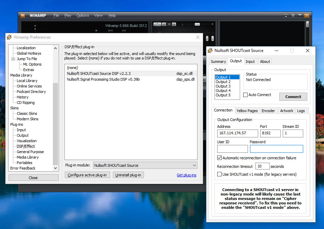Open the Help menu in Winamp
This screenshot has height=229, width=324.
112,15
